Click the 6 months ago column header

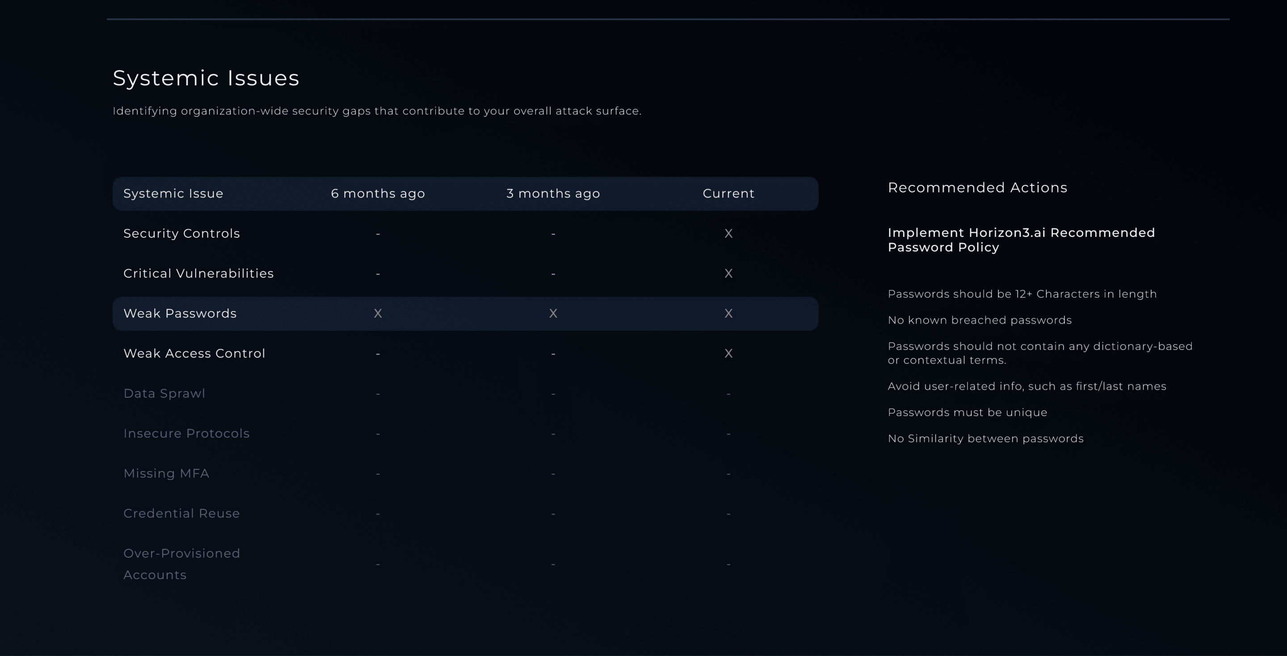(x=378, y=193)
